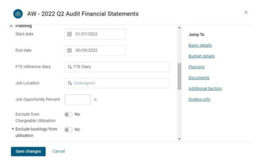The width and height of the screenshot is (264, 163).
Task: Click the scrollbar up arrow
Action: (179, 28)
